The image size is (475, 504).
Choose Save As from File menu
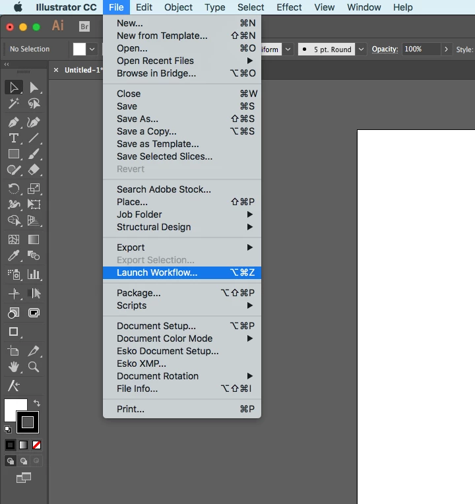tap(182, 119)
